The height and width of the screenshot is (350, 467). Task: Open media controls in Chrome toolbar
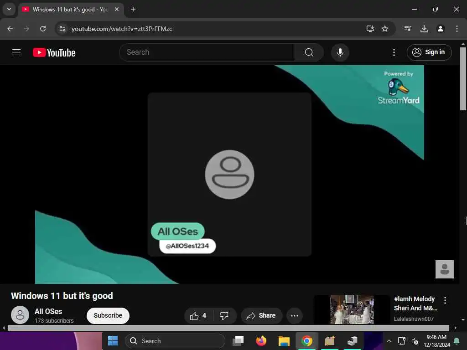[x=408, y=29]
